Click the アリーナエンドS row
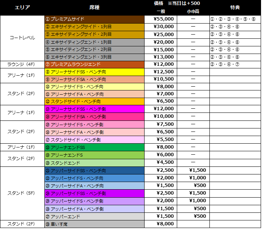The height and width of the screenshot is (236, 269). click(x=94, y=155)
